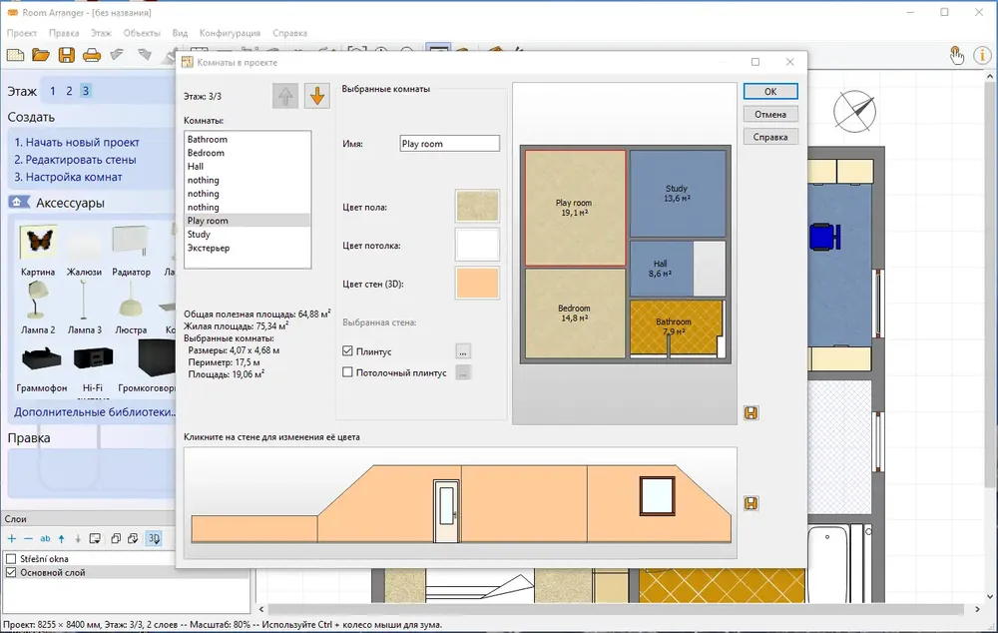Save wall view image icon beside wall preview
This screenshot has height=633, width=998.
tap(751, 503)
